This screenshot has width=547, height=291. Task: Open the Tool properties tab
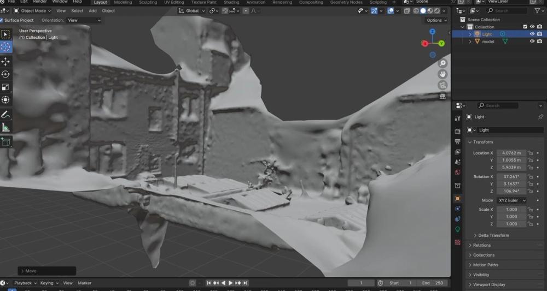click(x=457, y=118)
